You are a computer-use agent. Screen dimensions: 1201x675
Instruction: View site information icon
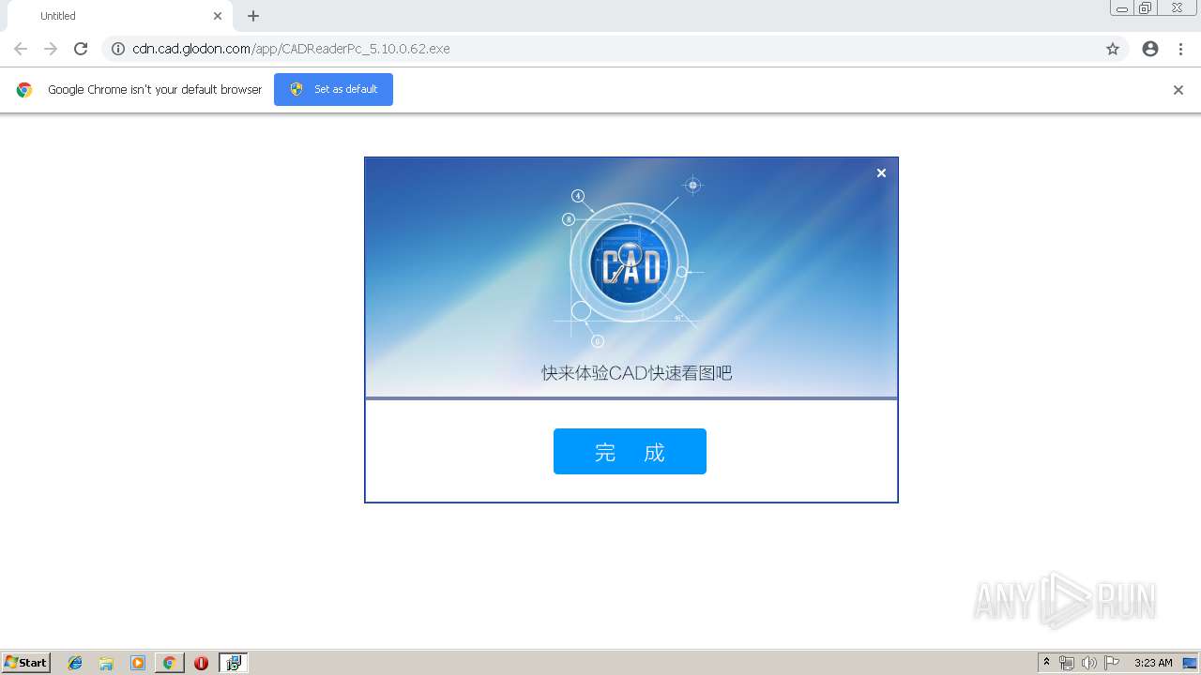pyautogui.click(x=118, y=49)
